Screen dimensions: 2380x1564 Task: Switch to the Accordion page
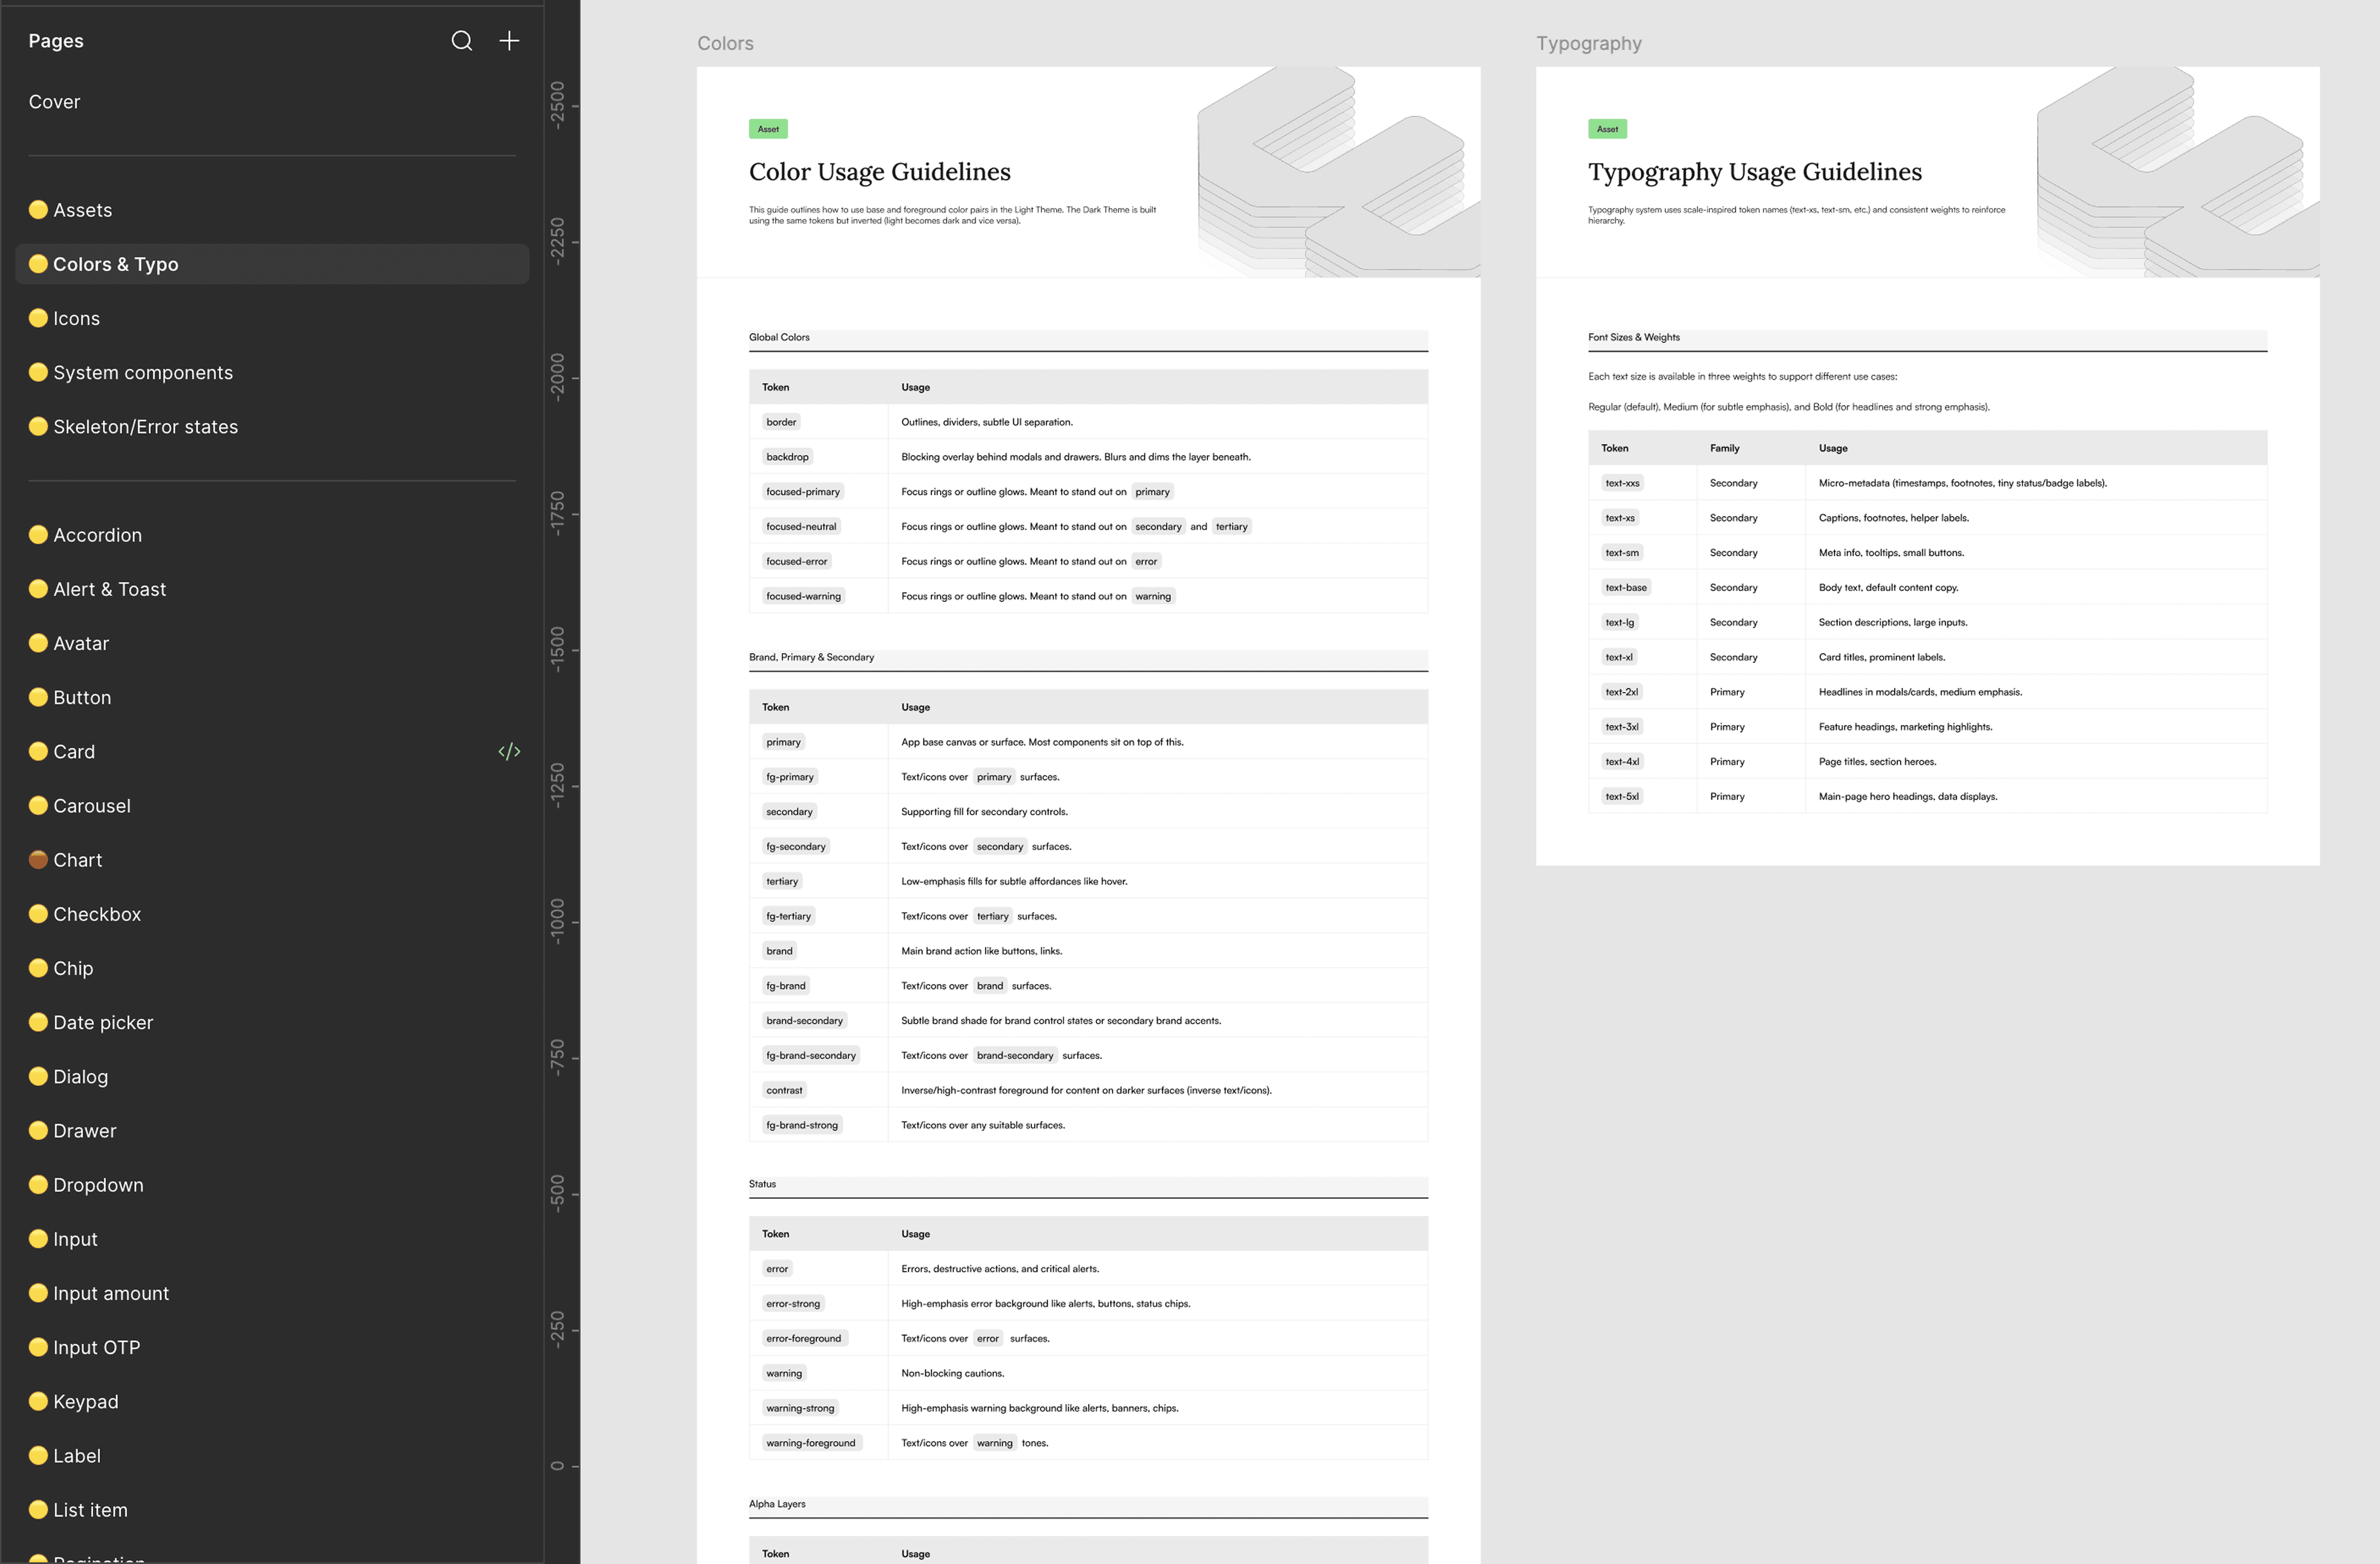click(x=272, y=535)
